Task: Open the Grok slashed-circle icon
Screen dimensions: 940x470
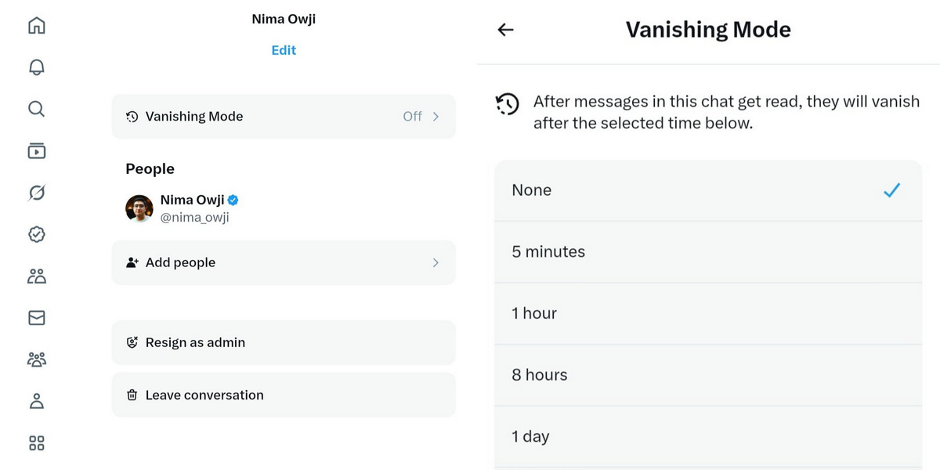Action: tap(36, 192)
